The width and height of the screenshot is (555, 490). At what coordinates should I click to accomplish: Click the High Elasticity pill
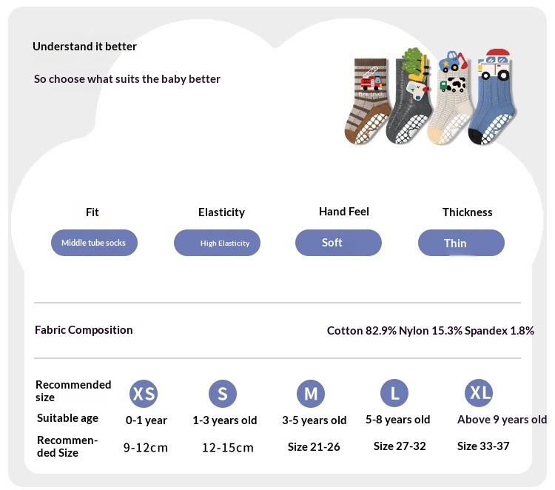[217, 243]
